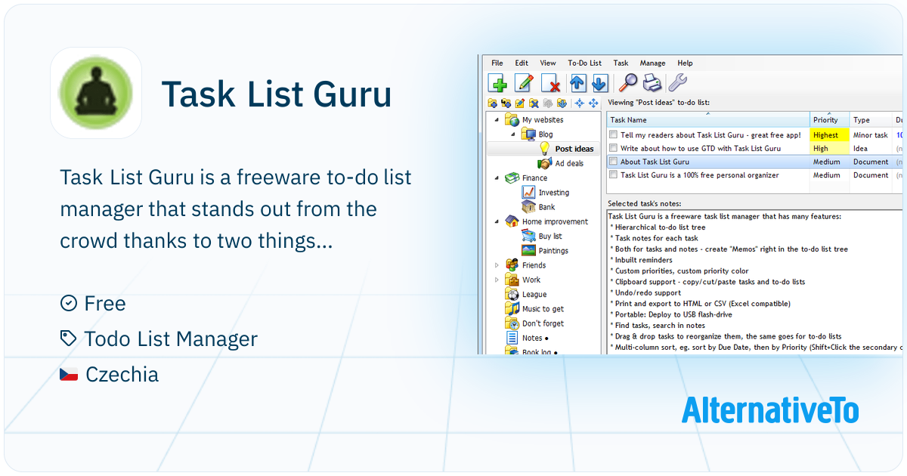
Task: Click the small blue down-arrow folder icon
Action: click(562, 103)
